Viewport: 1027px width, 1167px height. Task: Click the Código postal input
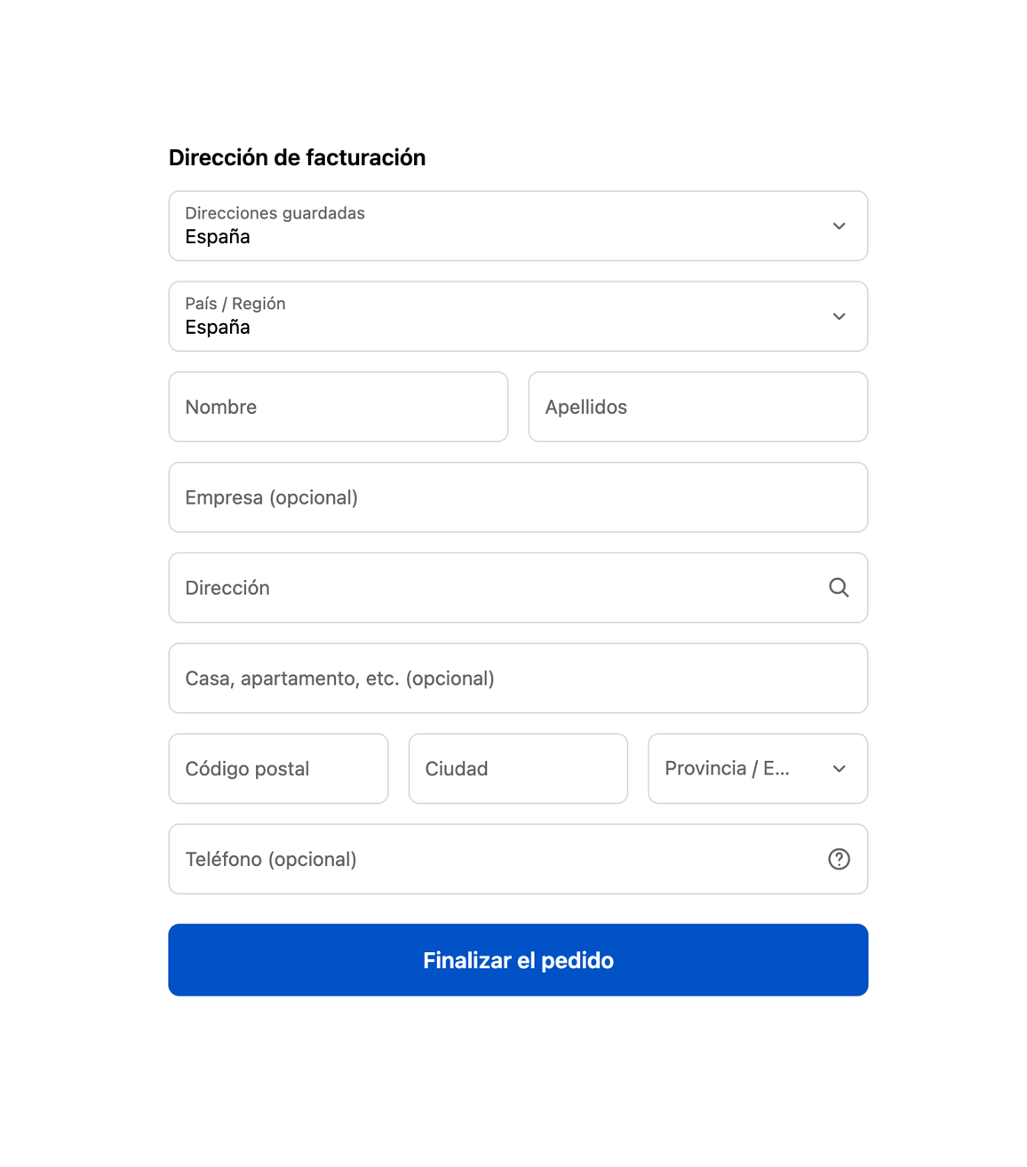(x=278, y=769)
